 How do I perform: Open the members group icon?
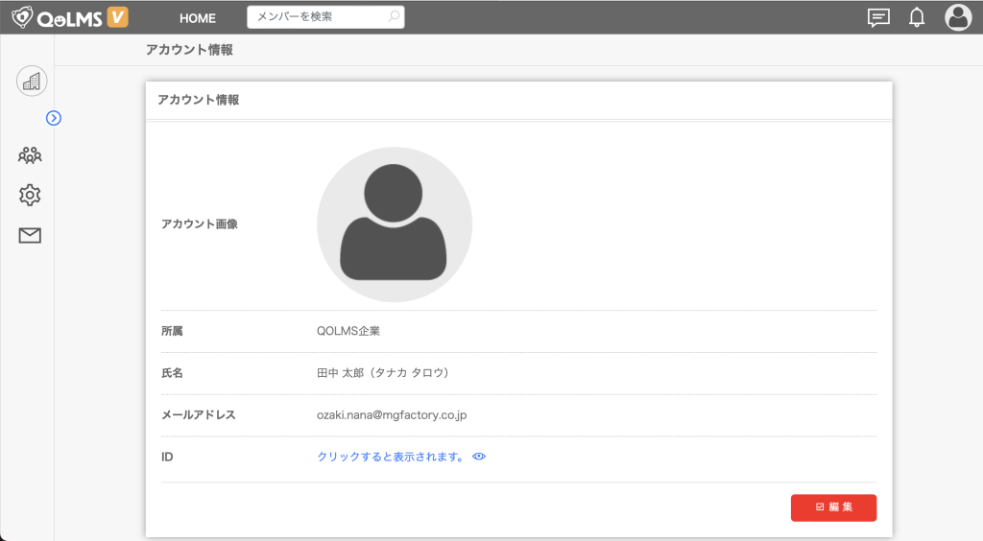coord(30,154)
